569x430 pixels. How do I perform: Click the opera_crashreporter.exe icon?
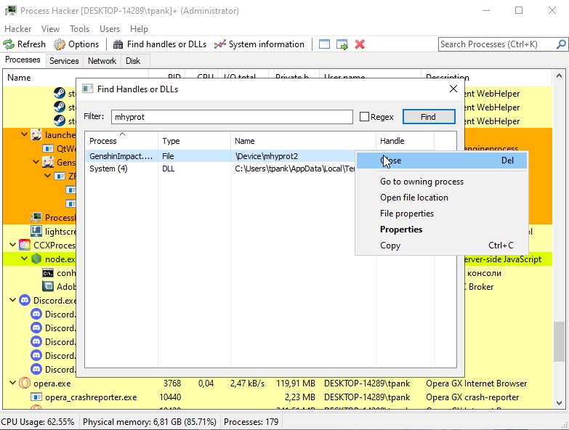(x=36, y=397)
